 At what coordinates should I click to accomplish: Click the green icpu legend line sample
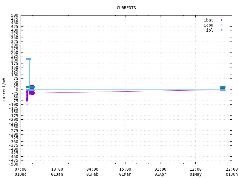coord(221,25)
